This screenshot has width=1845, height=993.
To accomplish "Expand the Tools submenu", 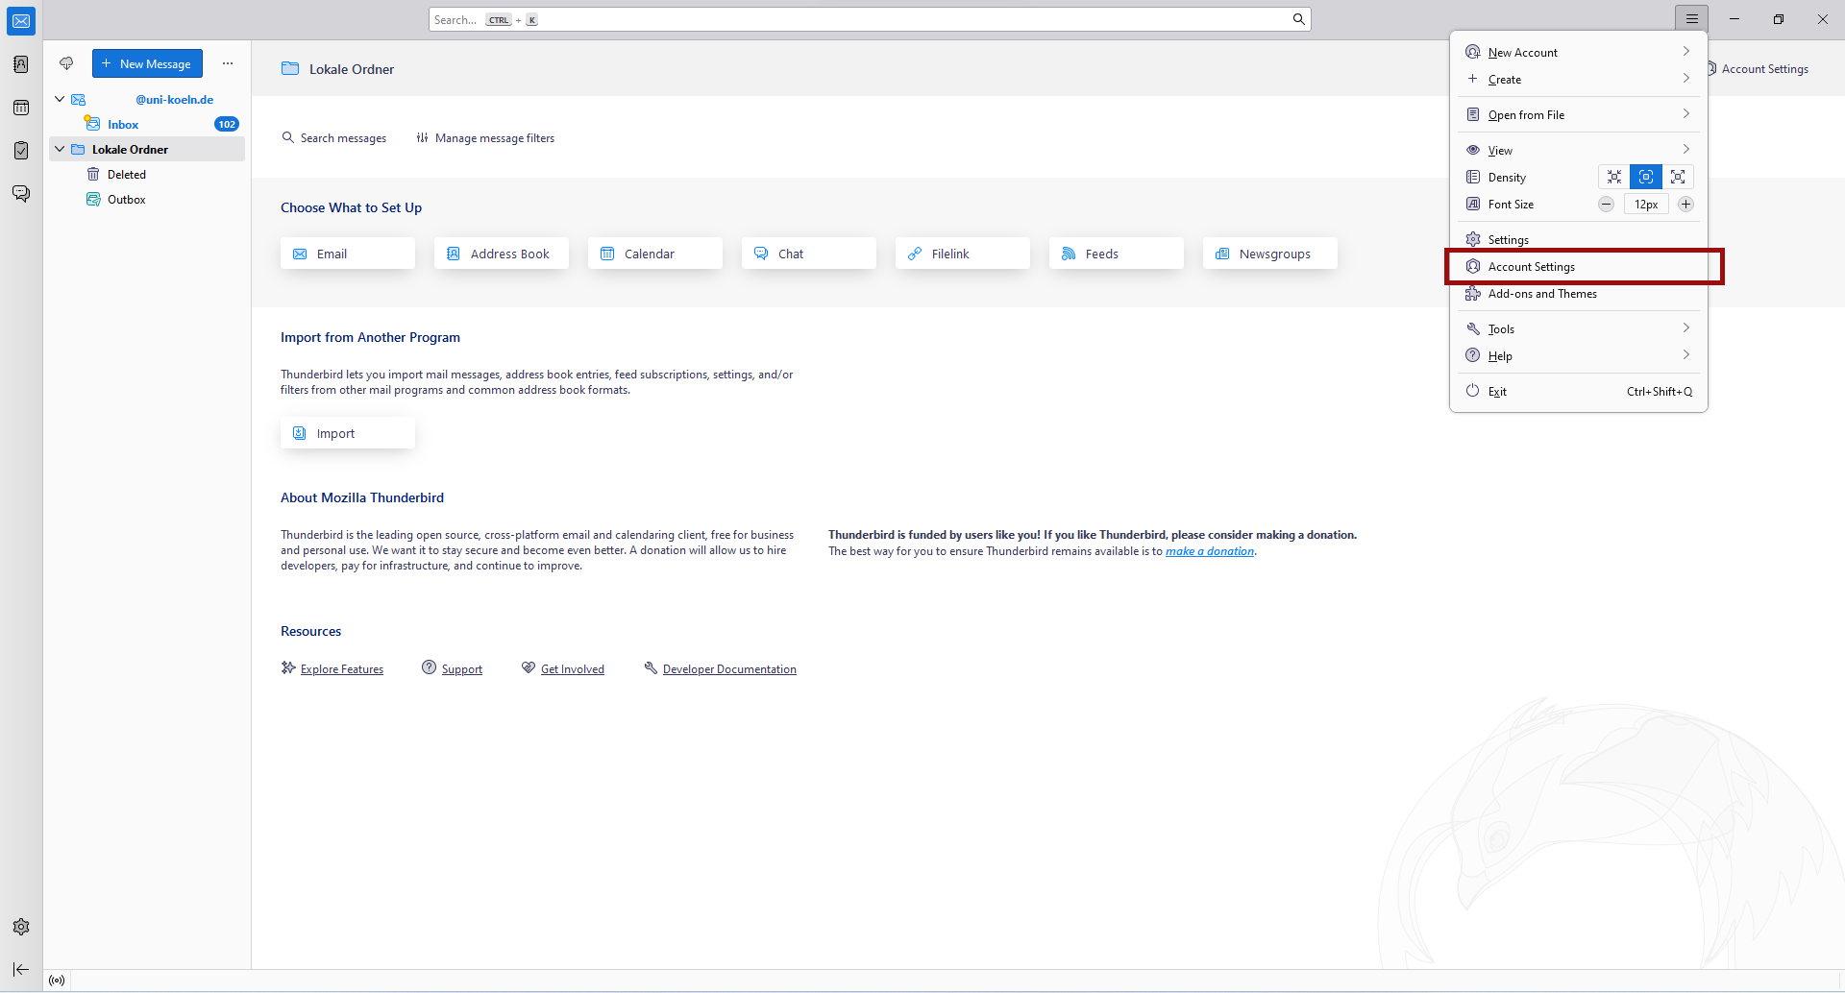I will (1579, 328).
